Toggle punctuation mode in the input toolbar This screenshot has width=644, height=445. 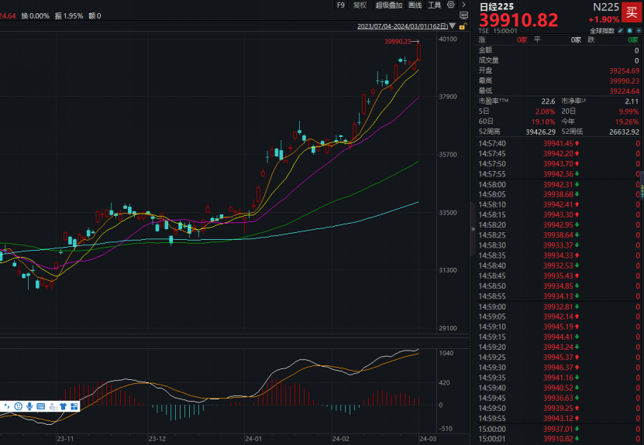[7, 406]
